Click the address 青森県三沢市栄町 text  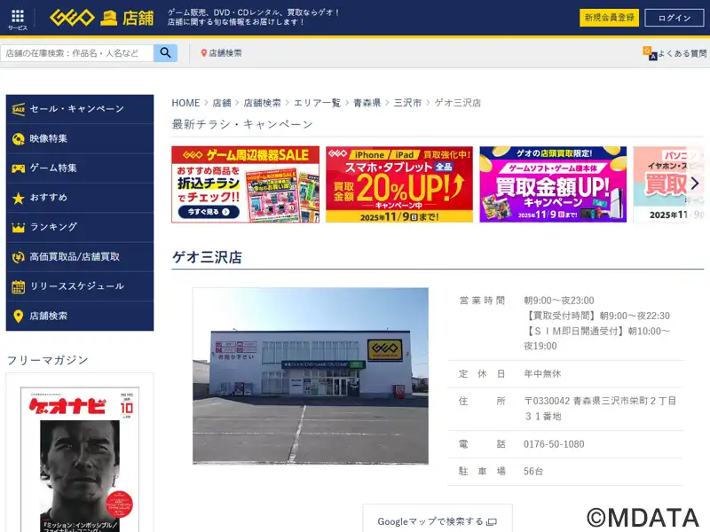point(600,409)
